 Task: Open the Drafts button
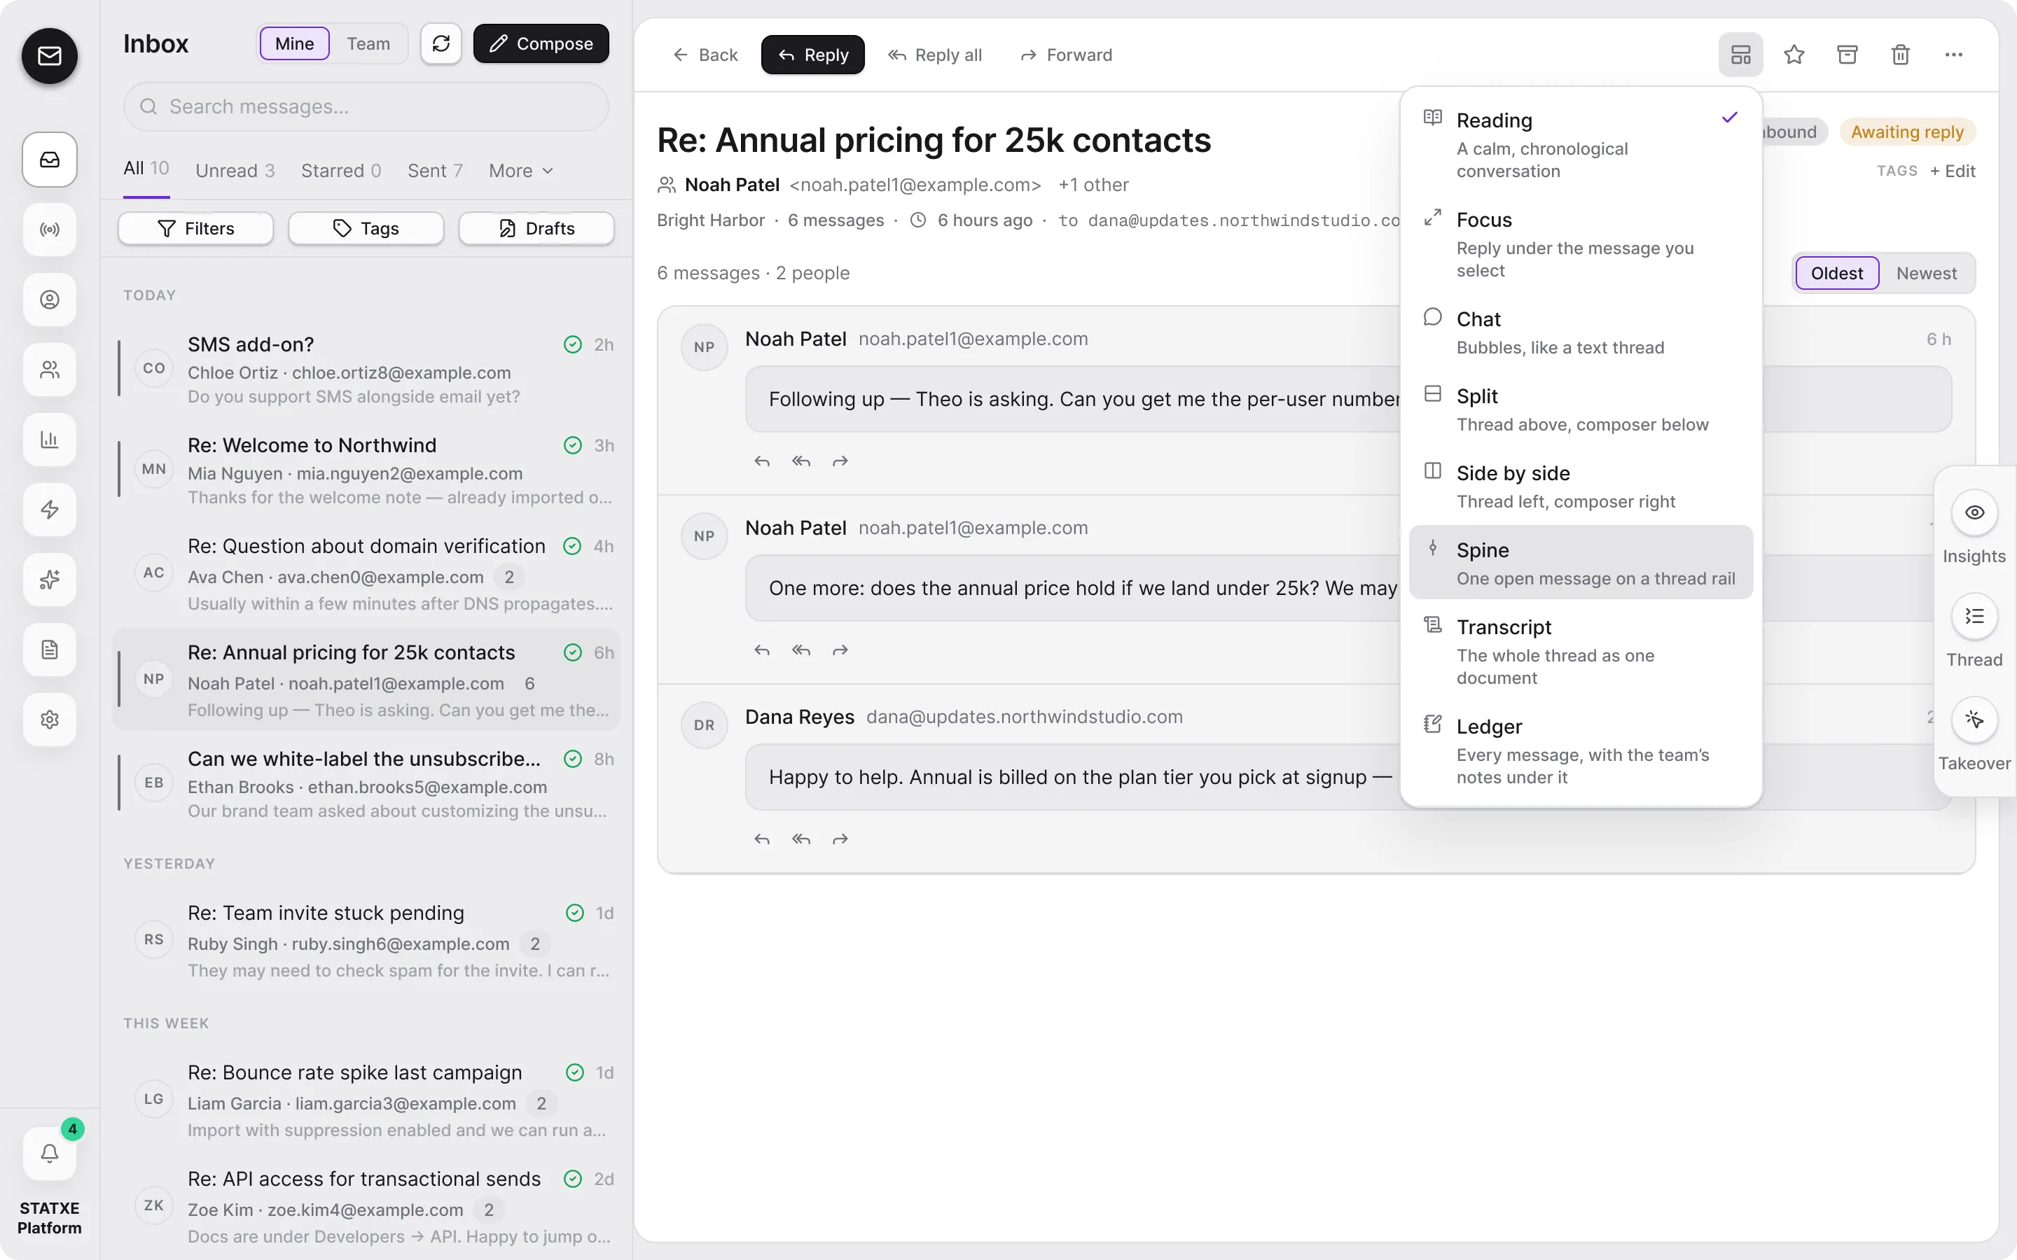[x=536, y=228]
